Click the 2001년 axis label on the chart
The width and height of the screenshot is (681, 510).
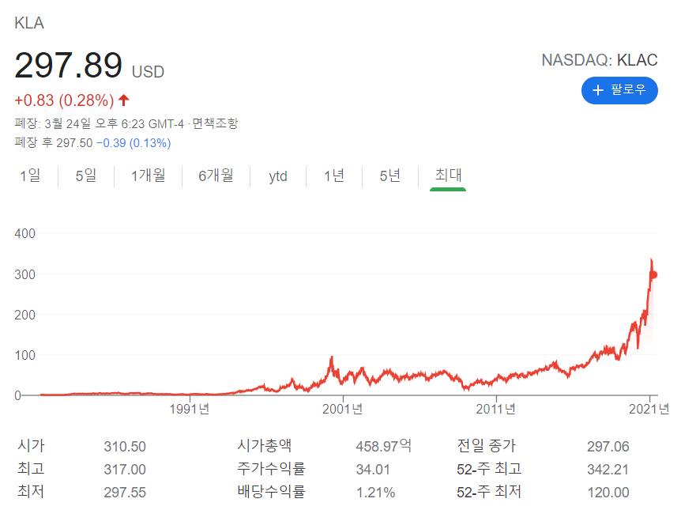(343, 410)
